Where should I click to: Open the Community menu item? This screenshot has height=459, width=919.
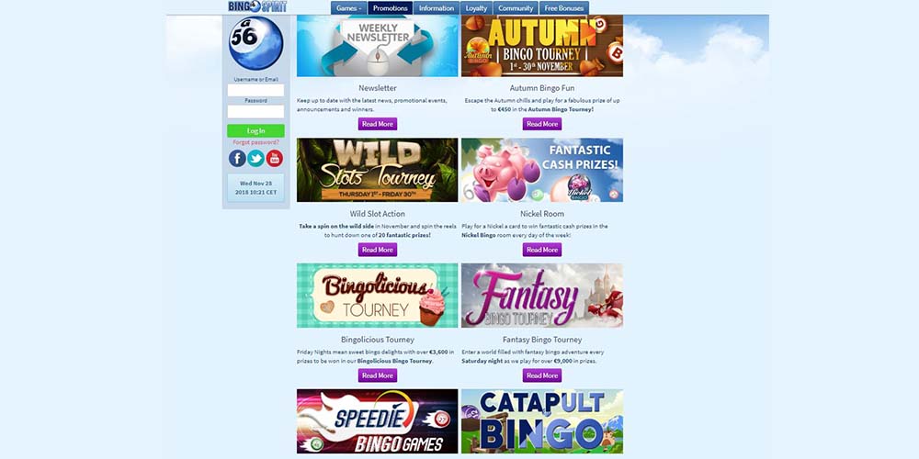(516, 8)
